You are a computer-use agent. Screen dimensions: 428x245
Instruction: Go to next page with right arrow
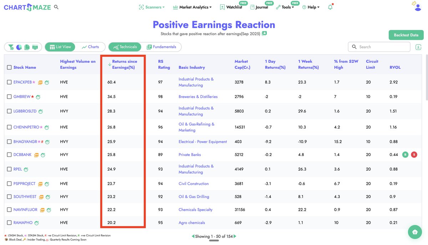point(235,236)
